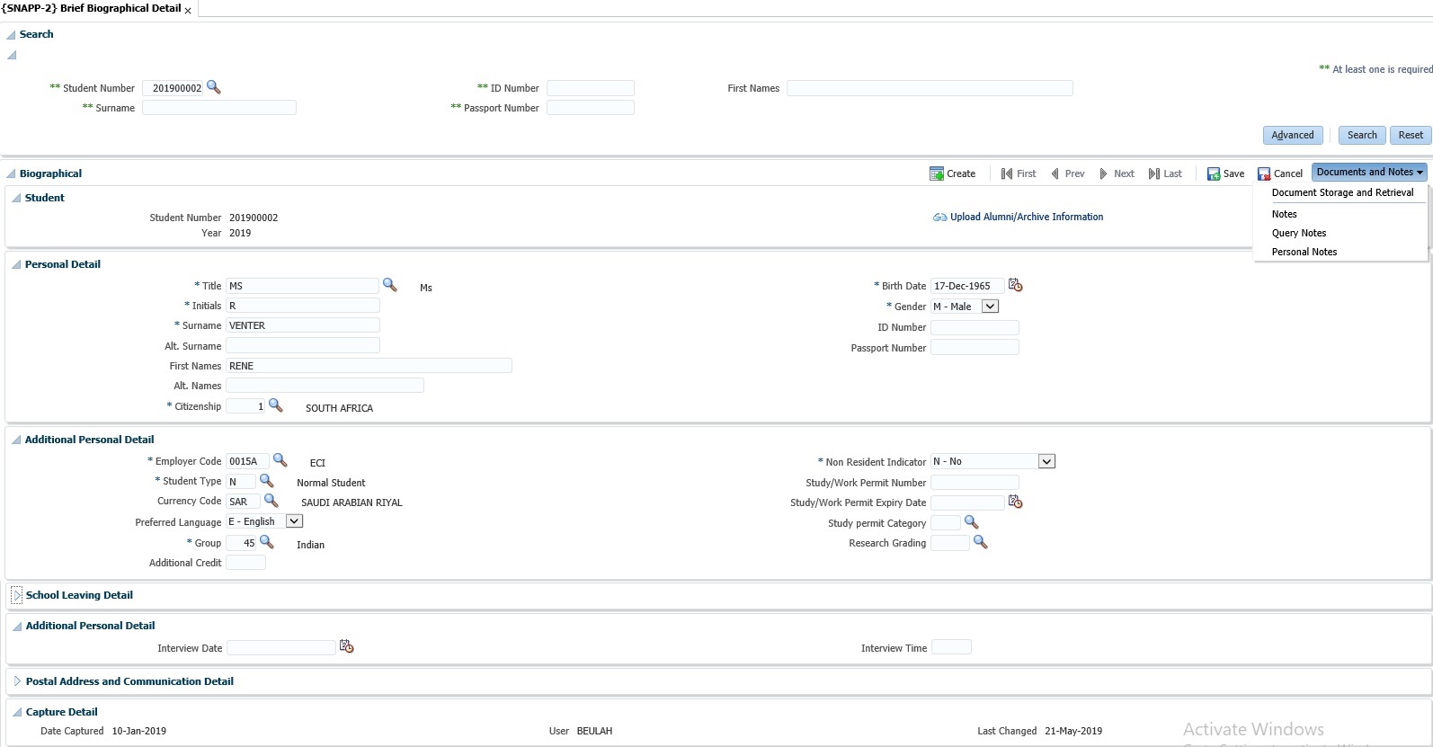Open the Preferred Language dropdown
This screenshot has height=747, width=1433.
coord(294,521)
